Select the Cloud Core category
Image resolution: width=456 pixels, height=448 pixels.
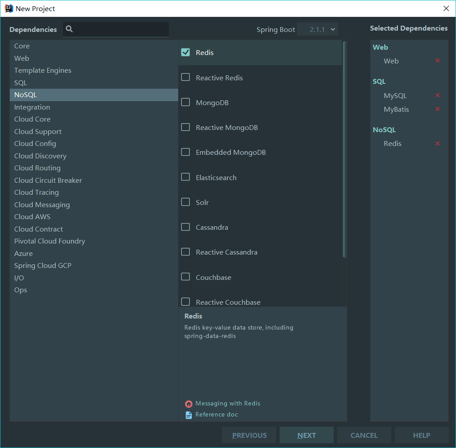point(94,119)
